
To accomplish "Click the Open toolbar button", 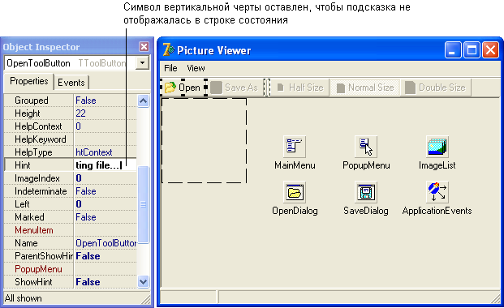I will point(183,88).
